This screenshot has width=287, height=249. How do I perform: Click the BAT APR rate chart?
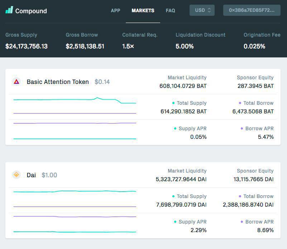click(x=75, y=131)
